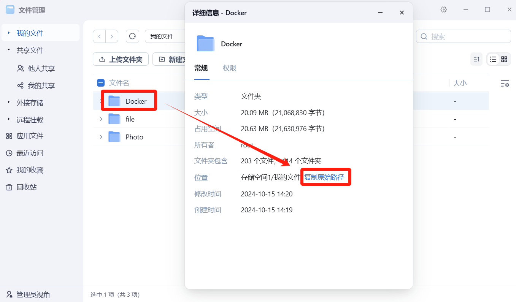Toggle the select-all checkbox beside 文件名
The image size is (516, 302).
(x=101, y=83)
